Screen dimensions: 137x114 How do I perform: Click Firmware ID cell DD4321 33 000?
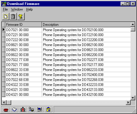click(23, 89)
